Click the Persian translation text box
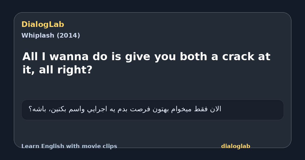305x160 pixels. [x=152, y=110]
